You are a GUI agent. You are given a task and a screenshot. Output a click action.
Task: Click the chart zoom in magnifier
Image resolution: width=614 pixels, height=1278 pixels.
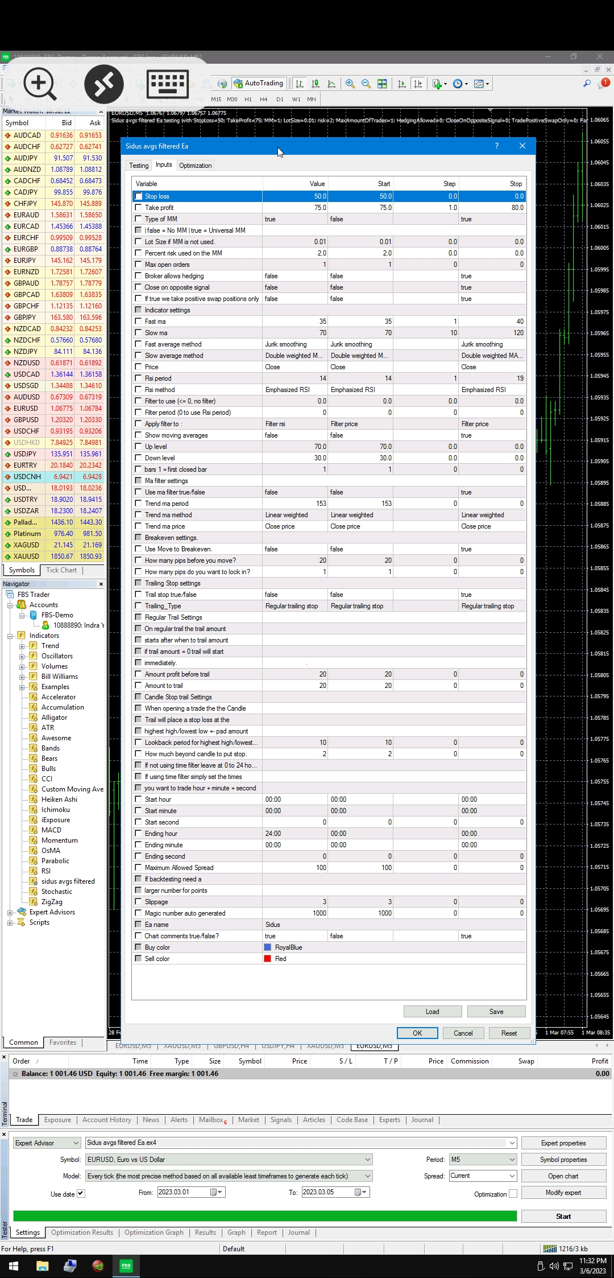pos(350,84)
